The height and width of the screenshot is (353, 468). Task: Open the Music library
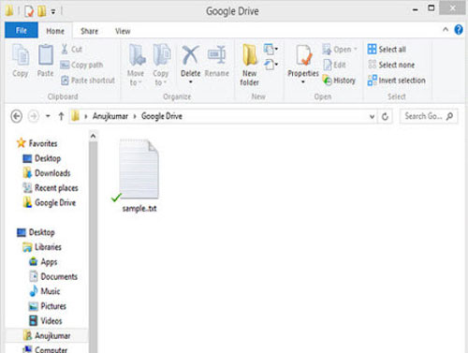44,291
